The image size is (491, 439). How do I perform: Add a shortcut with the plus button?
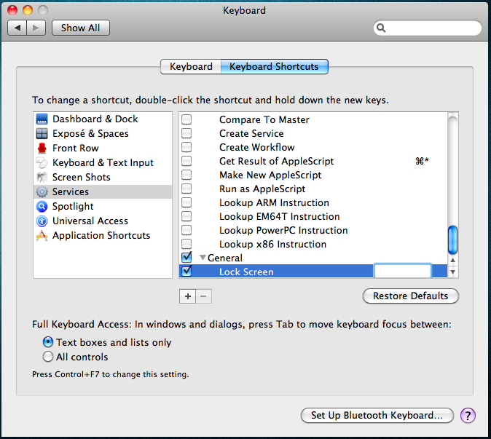click(187, 296)
